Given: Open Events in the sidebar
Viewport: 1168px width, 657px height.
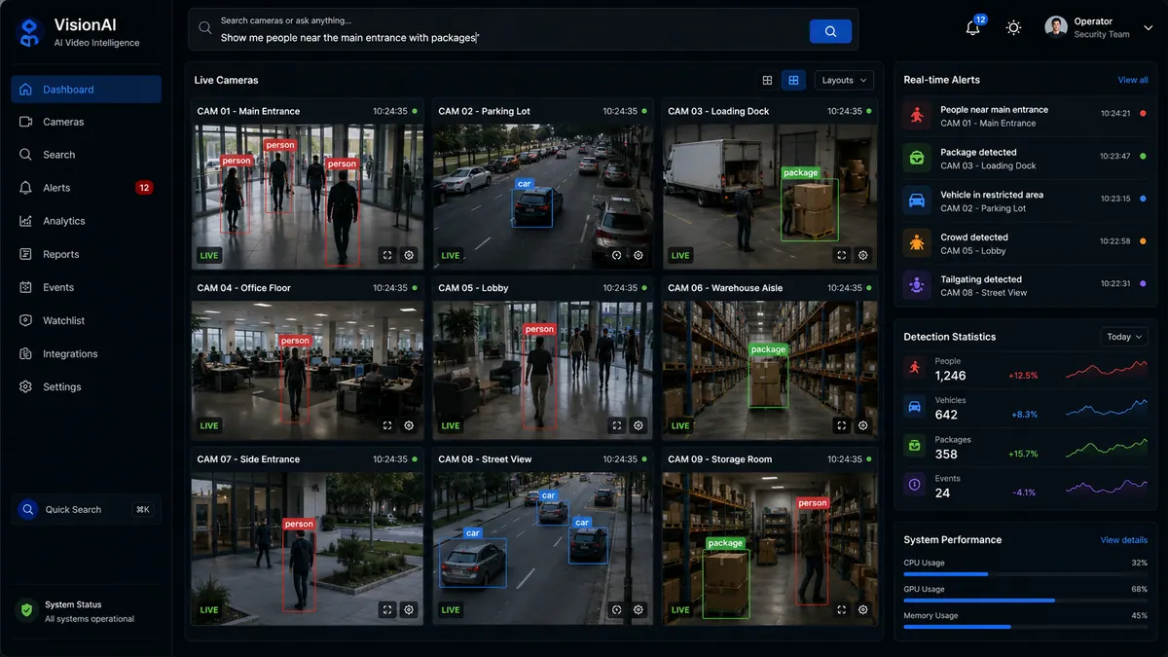Looking at the screenshot, I should (87, 287).
